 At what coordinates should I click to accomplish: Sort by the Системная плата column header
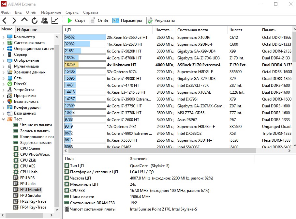pyautogui.click(x=201, y=30)
